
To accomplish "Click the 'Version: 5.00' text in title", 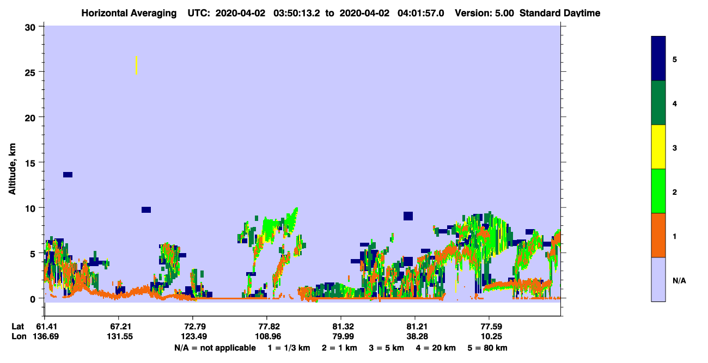I will click(x=485, y=13).
